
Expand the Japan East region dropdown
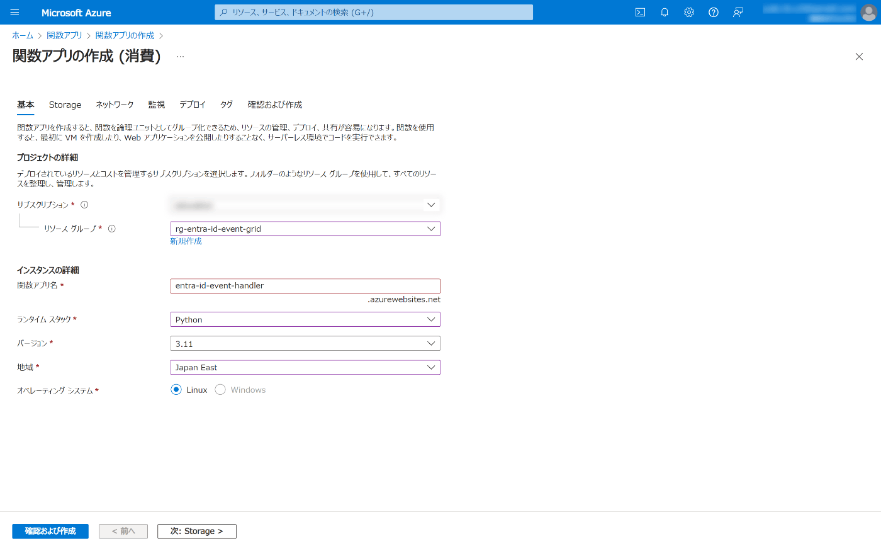(x=305, y=367)
